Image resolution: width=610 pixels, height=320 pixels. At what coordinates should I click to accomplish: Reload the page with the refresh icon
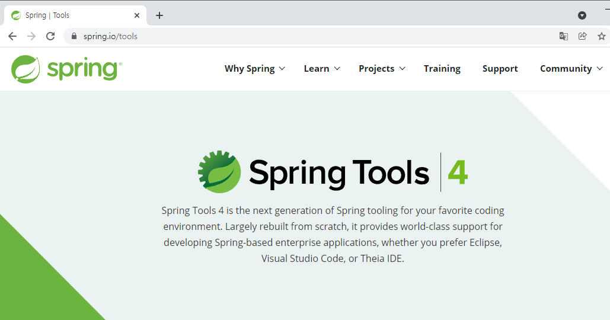pyautogui.click(x=50, y=36)
